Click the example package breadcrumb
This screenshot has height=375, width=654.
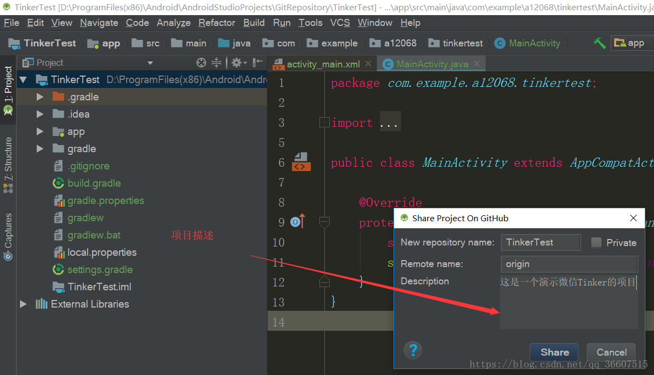[332, 43]
